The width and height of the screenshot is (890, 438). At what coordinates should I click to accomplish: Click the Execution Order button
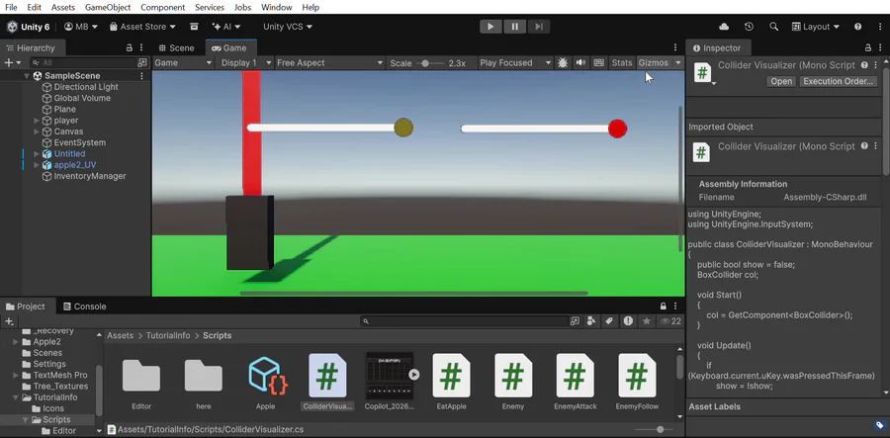[838, 81]
